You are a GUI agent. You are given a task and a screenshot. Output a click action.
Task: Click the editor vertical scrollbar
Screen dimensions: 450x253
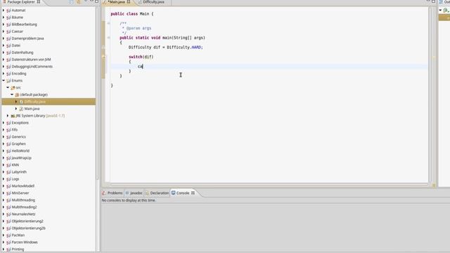pos(430,95)
